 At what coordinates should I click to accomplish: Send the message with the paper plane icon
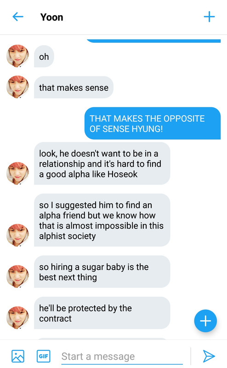209,356
